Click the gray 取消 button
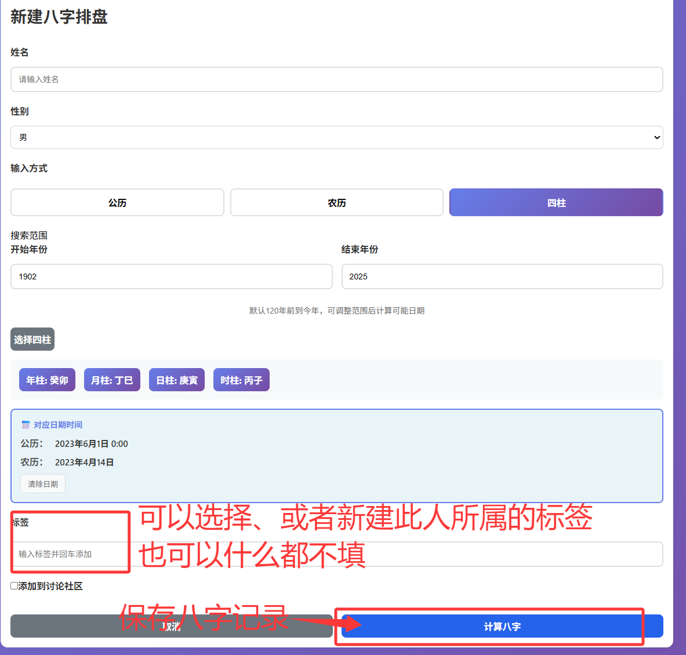This screenshot has height=655, width=686. coord(171,626)
